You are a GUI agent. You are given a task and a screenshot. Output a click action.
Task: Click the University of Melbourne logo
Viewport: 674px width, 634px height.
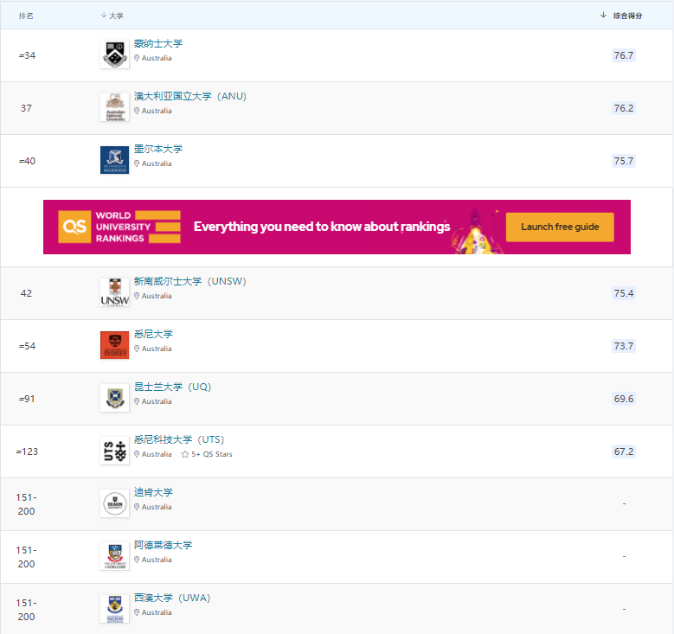[x=114, y=160]
